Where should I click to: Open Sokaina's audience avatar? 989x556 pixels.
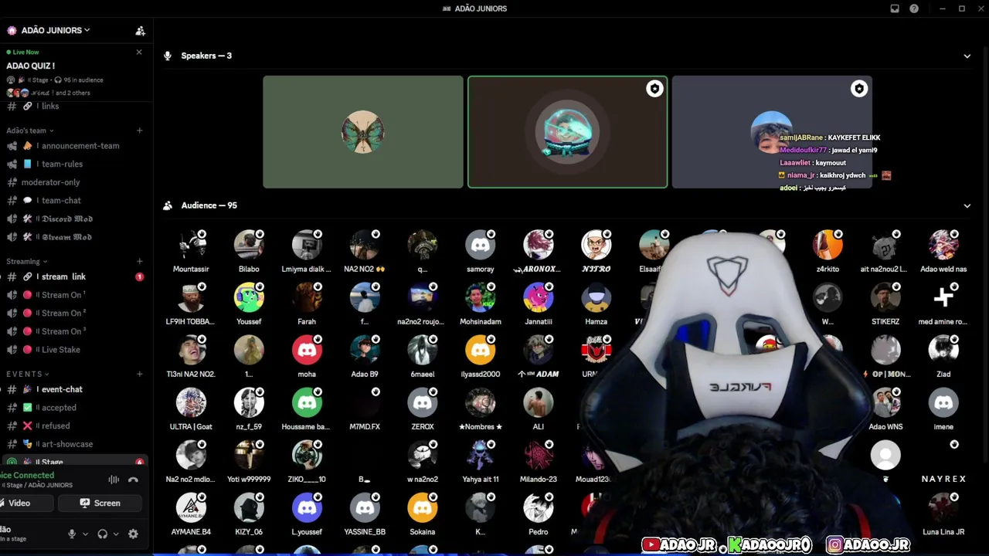(x=423, y=507)
